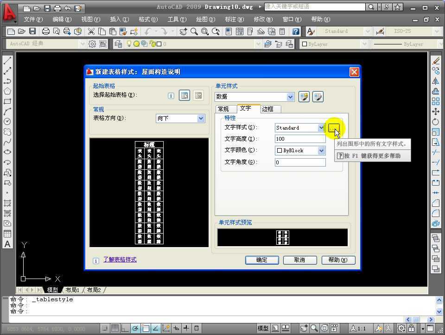Open the 了解表格样式 link
Viewport: 445px width, 335px height.
[x=120, y=260]
